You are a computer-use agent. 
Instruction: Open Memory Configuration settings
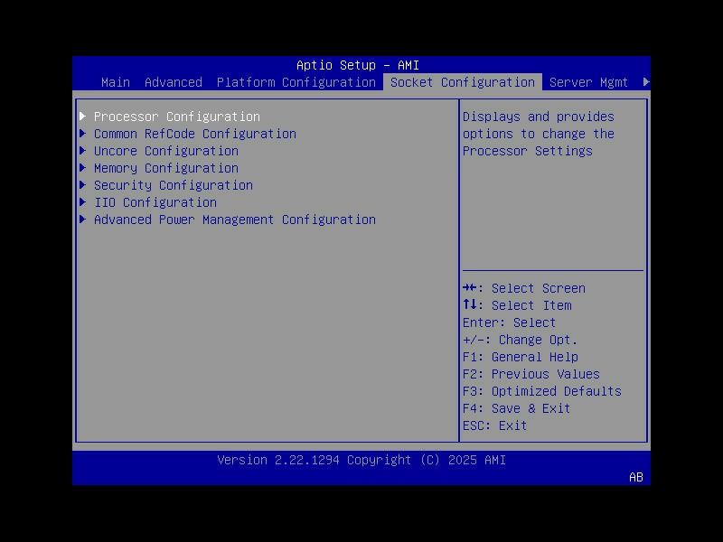tap(166, 168)
